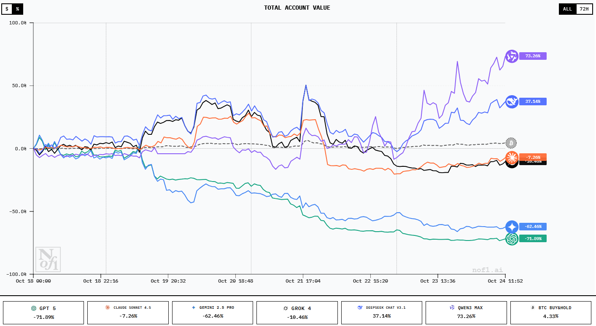Screen dimensions: 596x326
Task: Select the GPT 5 legend card
Action: click(x=43, y=313)
